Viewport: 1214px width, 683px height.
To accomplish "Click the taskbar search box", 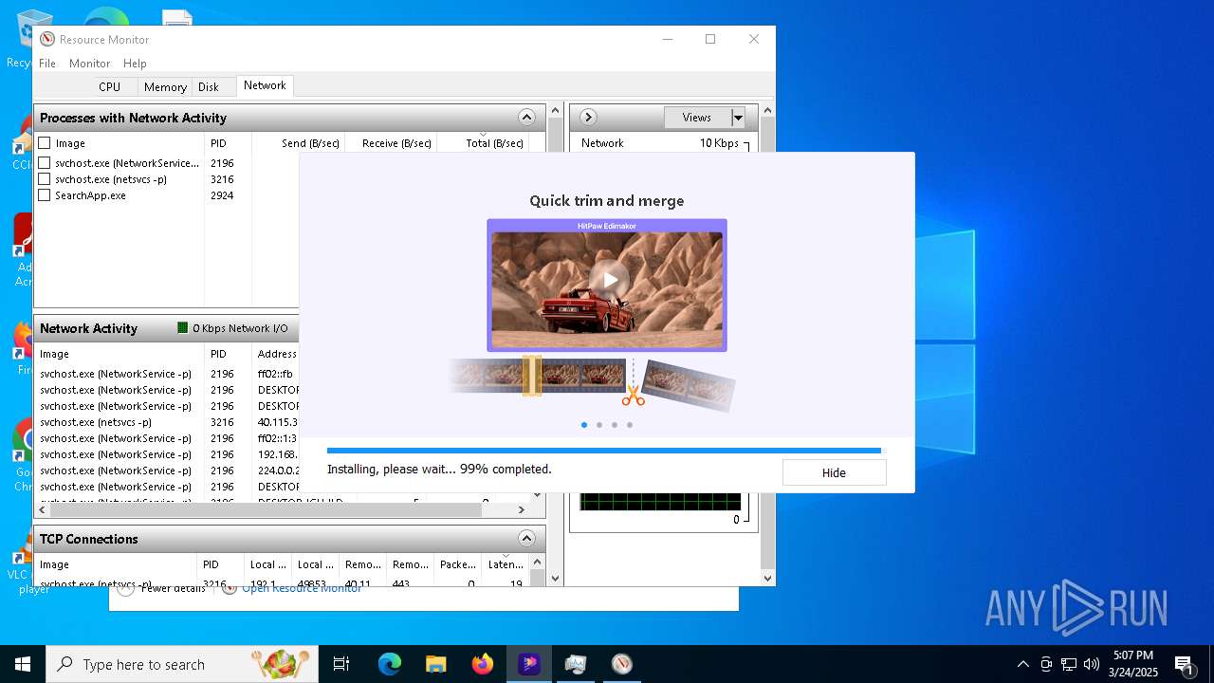I will (182, 664).
